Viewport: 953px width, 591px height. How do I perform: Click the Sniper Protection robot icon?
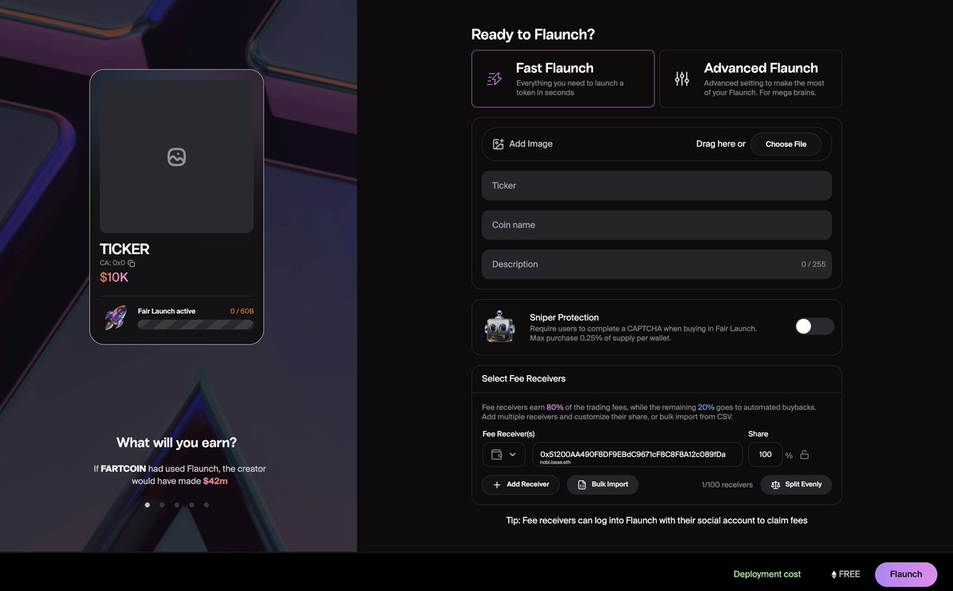coord(499,327)
